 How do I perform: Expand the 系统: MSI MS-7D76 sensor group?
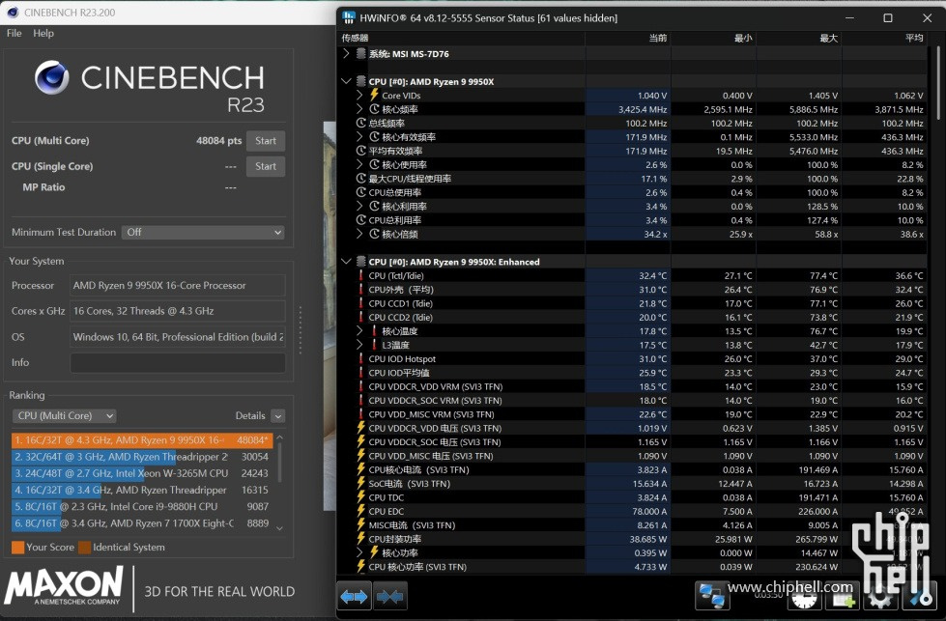click(x=346, y=54)
